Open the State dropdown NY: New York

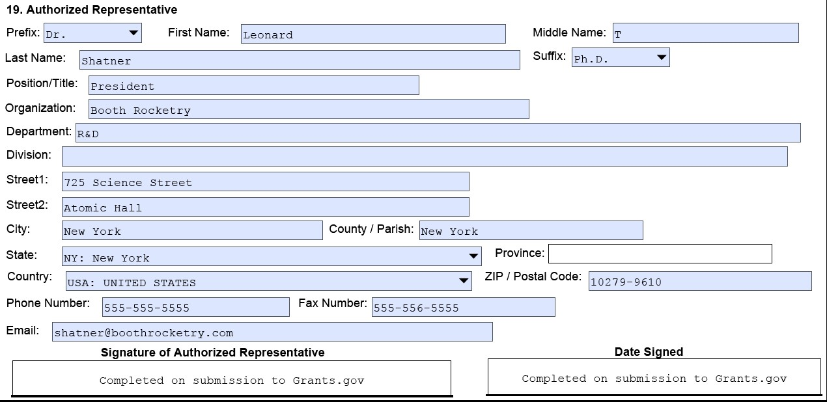(272, 256)
